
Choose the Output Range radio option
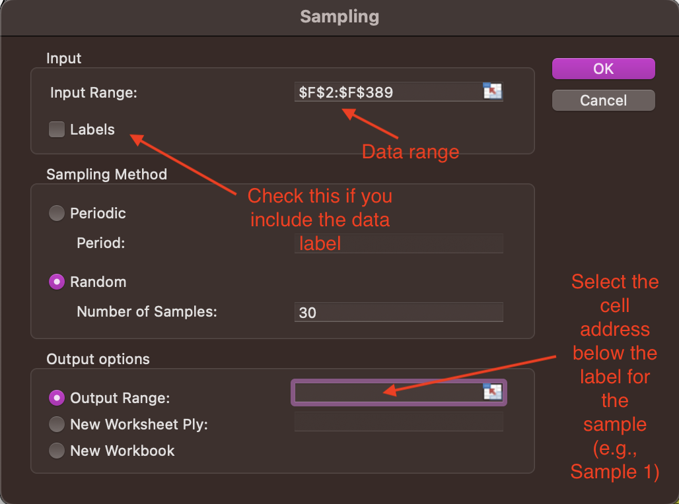click(57, 398)
